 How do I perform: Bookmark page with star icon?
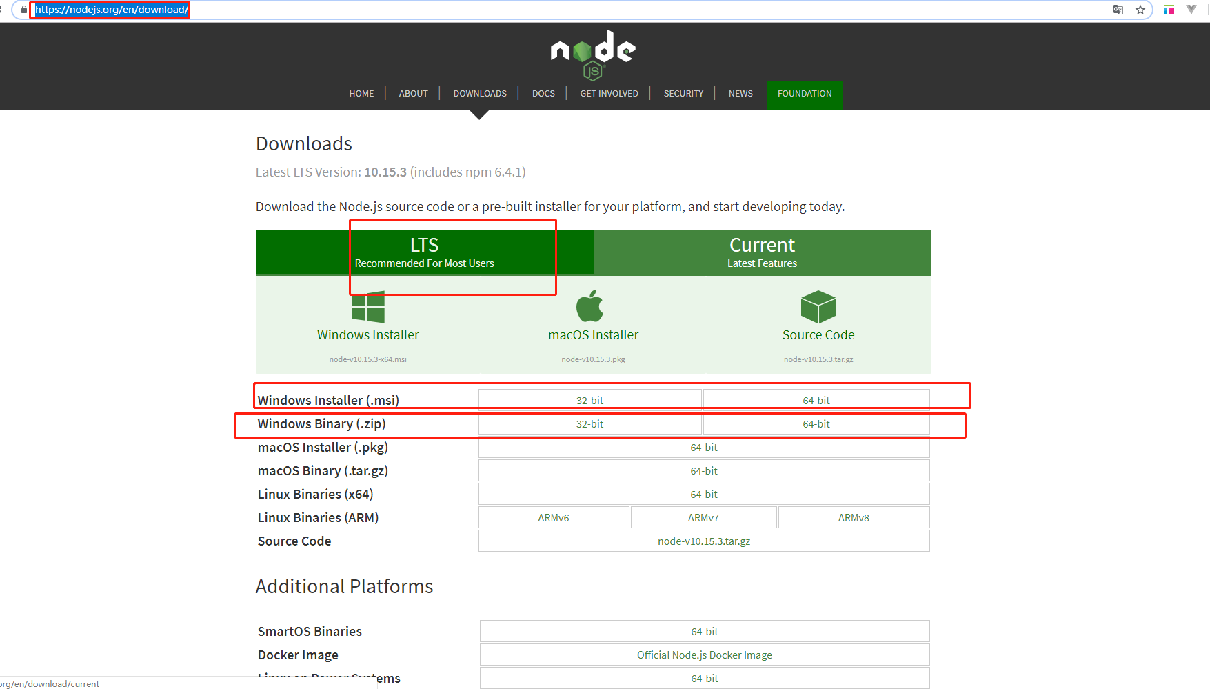(1140, 10)
